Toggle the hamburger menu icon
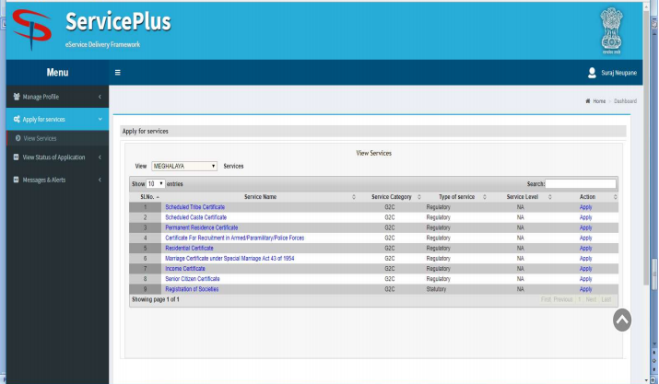Screen dimensions: 659x384 click(117, 72)
